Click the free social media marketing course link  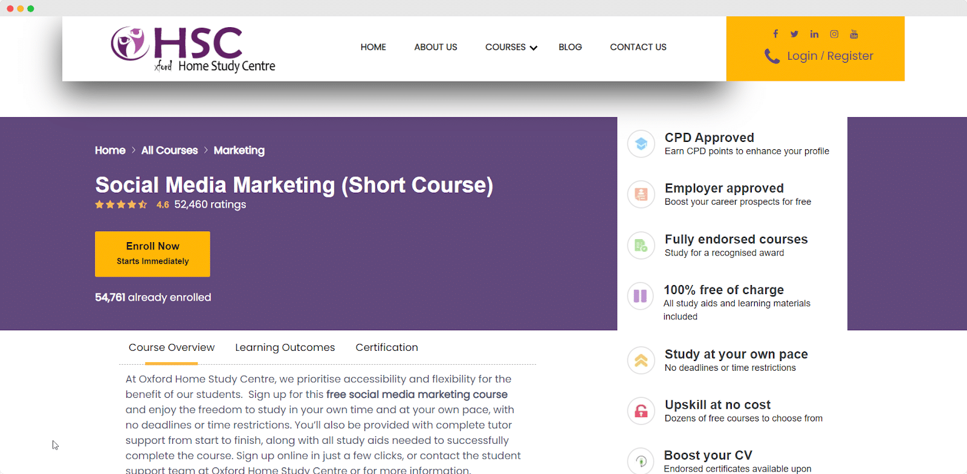coord(417,394)
